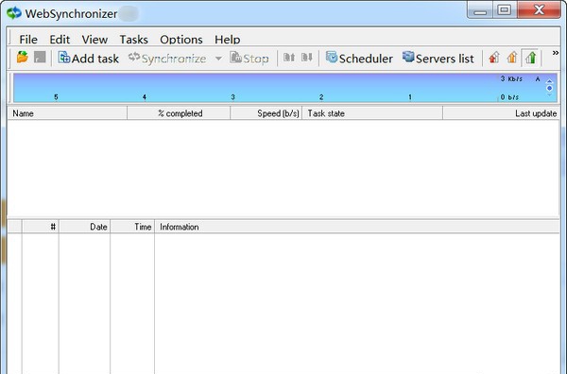Click the Date column header in log
567x374 pixels.
(x=85, y=227)
